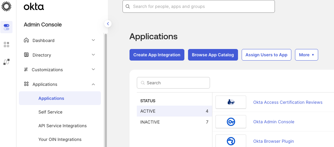Viewport: 334px width, 147px height.
Task: Open API Service Integrations in sidebar
Action: coord(62,126)
